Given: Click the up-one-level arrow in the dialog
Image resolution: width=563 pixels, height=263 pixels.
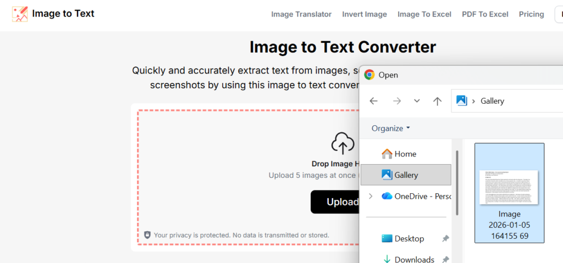Looking at the screenshot, I should tap(437, 101).
